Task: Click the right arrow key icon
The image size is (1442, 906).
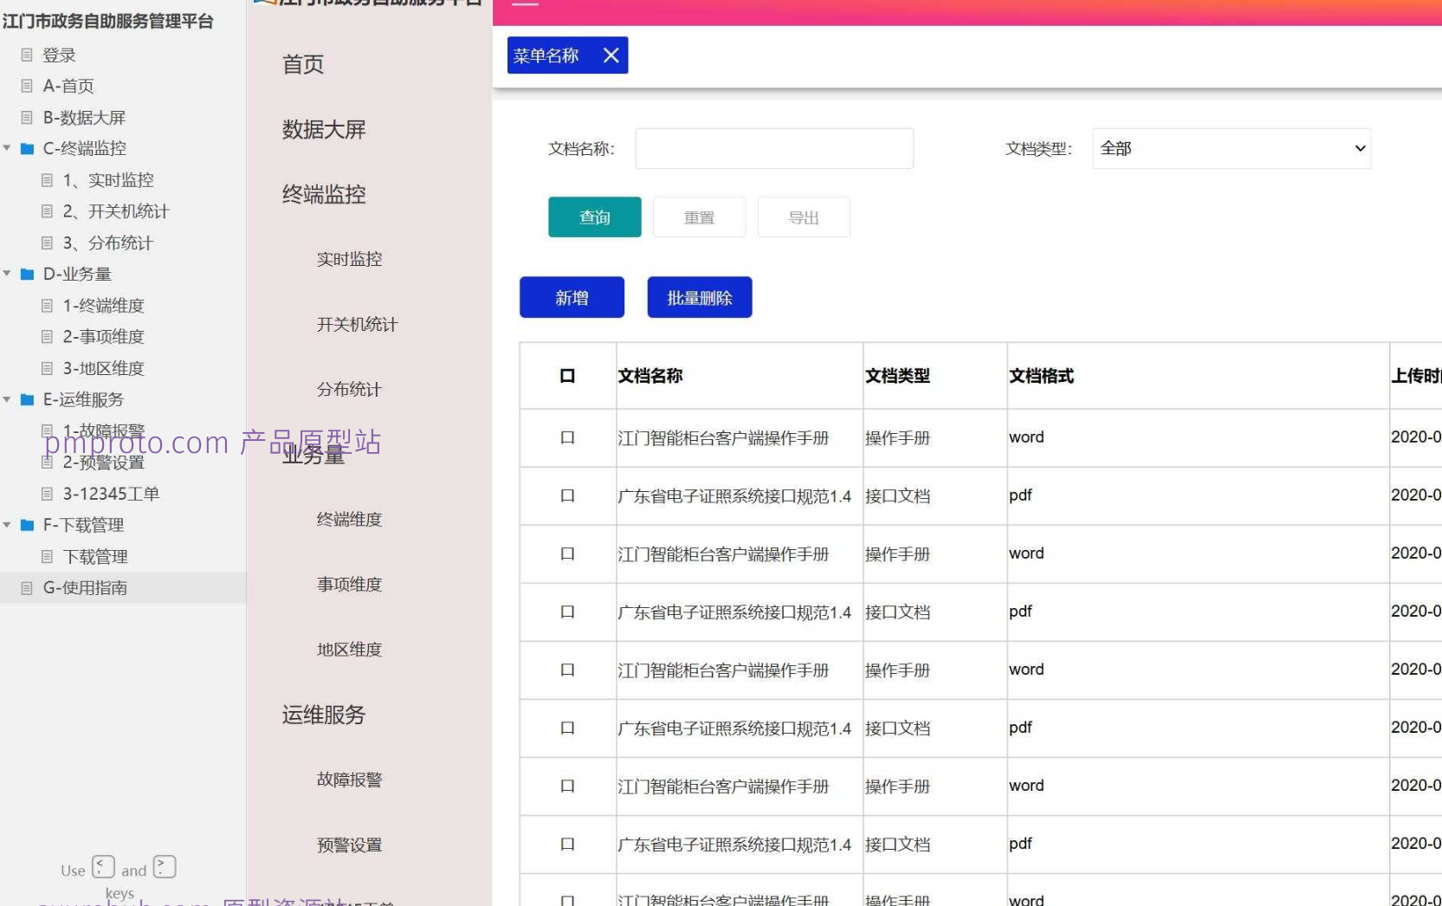Action: click(x=165, y=867)
